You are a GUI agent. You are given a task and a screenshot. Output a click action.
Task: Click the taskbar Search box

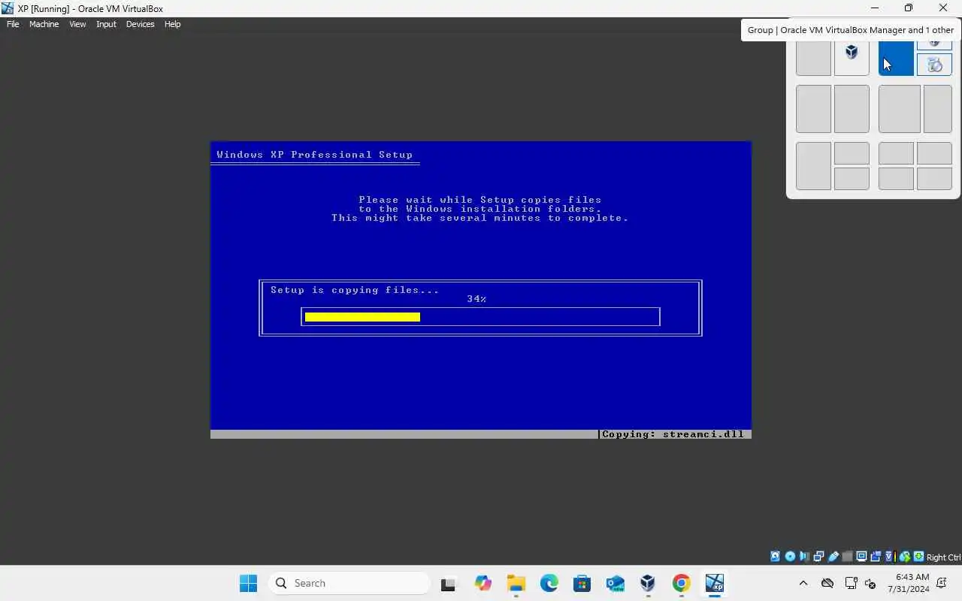[349, 583]
